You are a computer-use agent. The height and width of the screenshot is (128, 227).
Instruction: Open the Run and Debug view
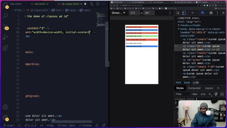click(5, 37)
